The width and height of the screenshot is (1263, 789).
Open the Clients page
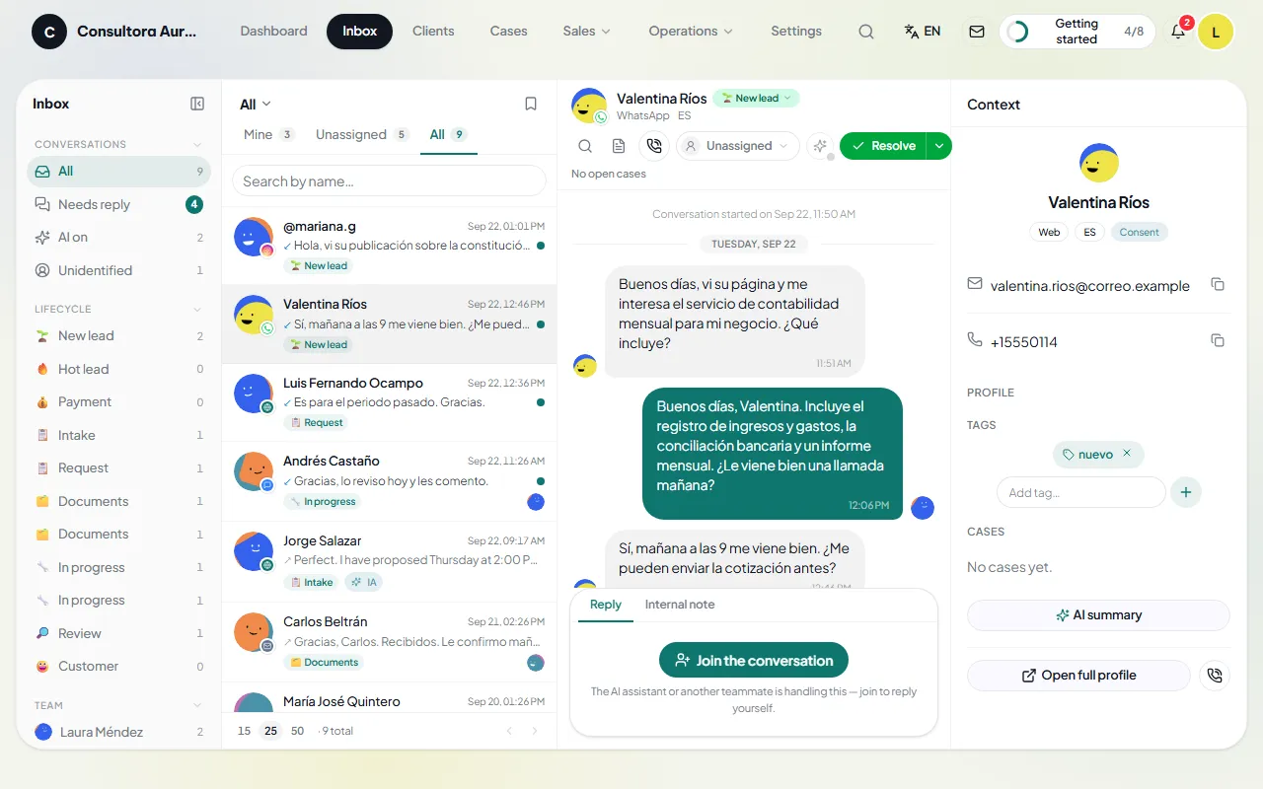433,32
